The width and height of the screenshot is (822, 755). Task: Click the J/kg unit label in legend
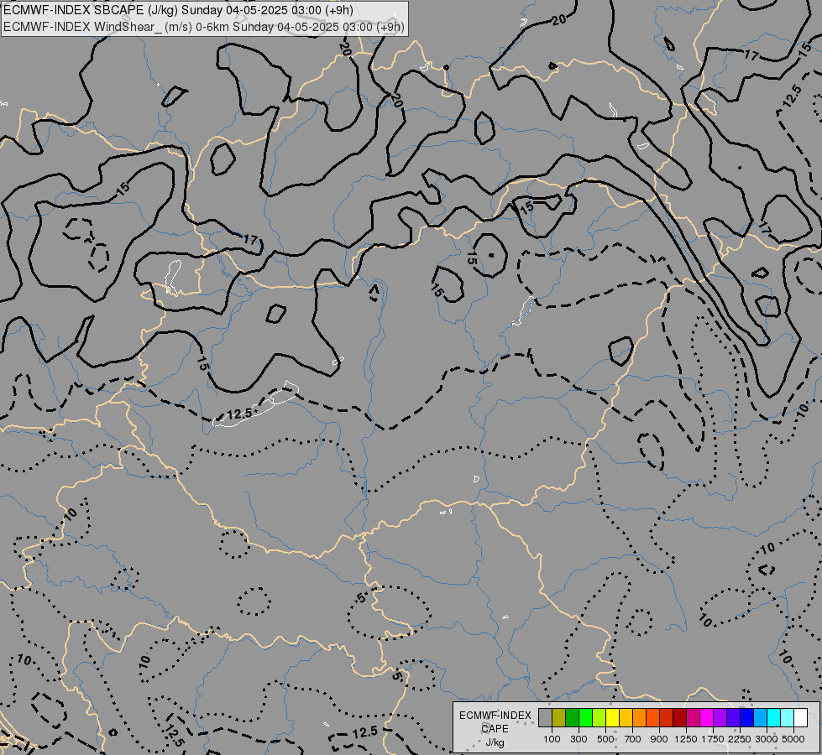[x=495, y=742]
